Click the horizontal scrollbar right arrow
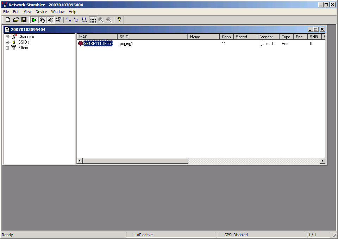The width and height of the screenshot is (338, 239). (323, 161)
